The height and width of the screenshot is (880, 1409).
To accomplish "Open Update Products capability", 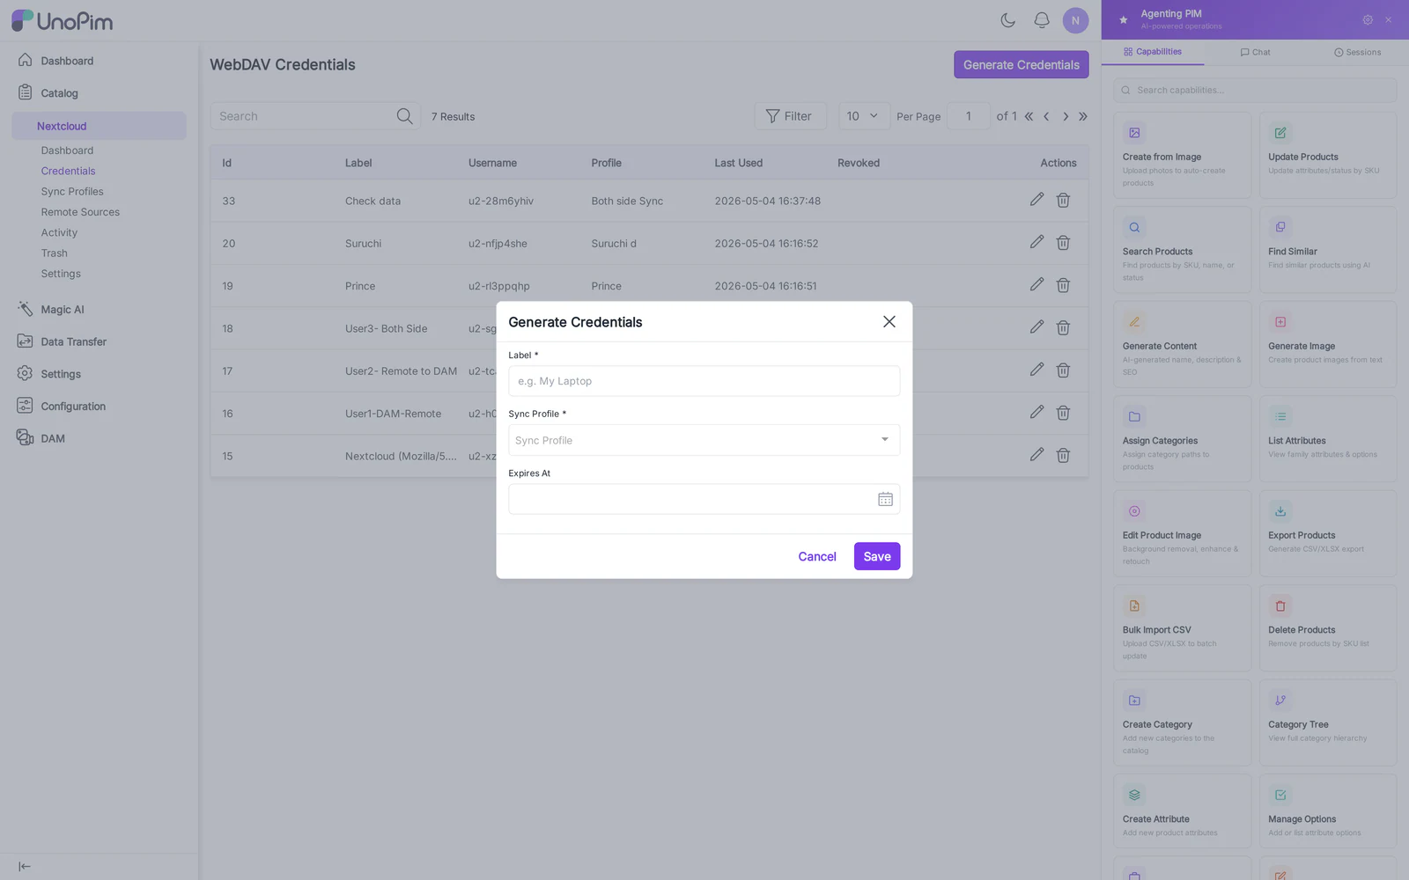I will pyautogui.click(x=1328, y=155).
